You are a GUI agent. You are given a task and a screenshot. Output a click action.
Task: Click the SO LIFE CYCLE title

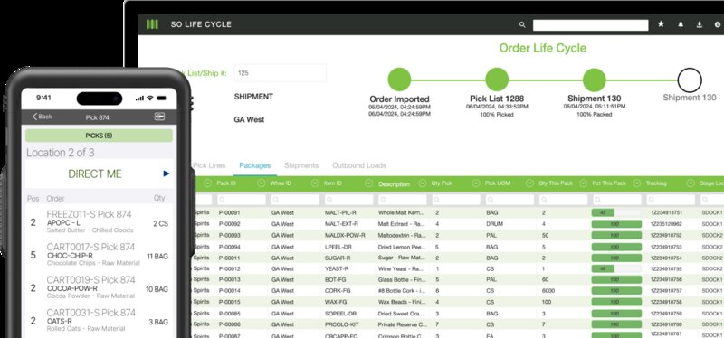tap(201, 24)
